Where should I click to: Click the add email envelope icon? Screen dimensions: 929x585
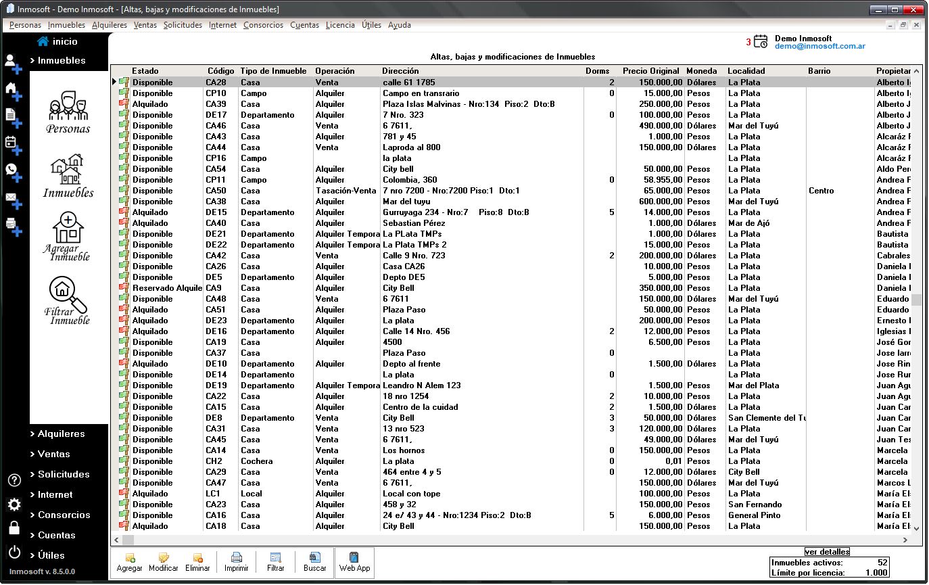(14, 200)
